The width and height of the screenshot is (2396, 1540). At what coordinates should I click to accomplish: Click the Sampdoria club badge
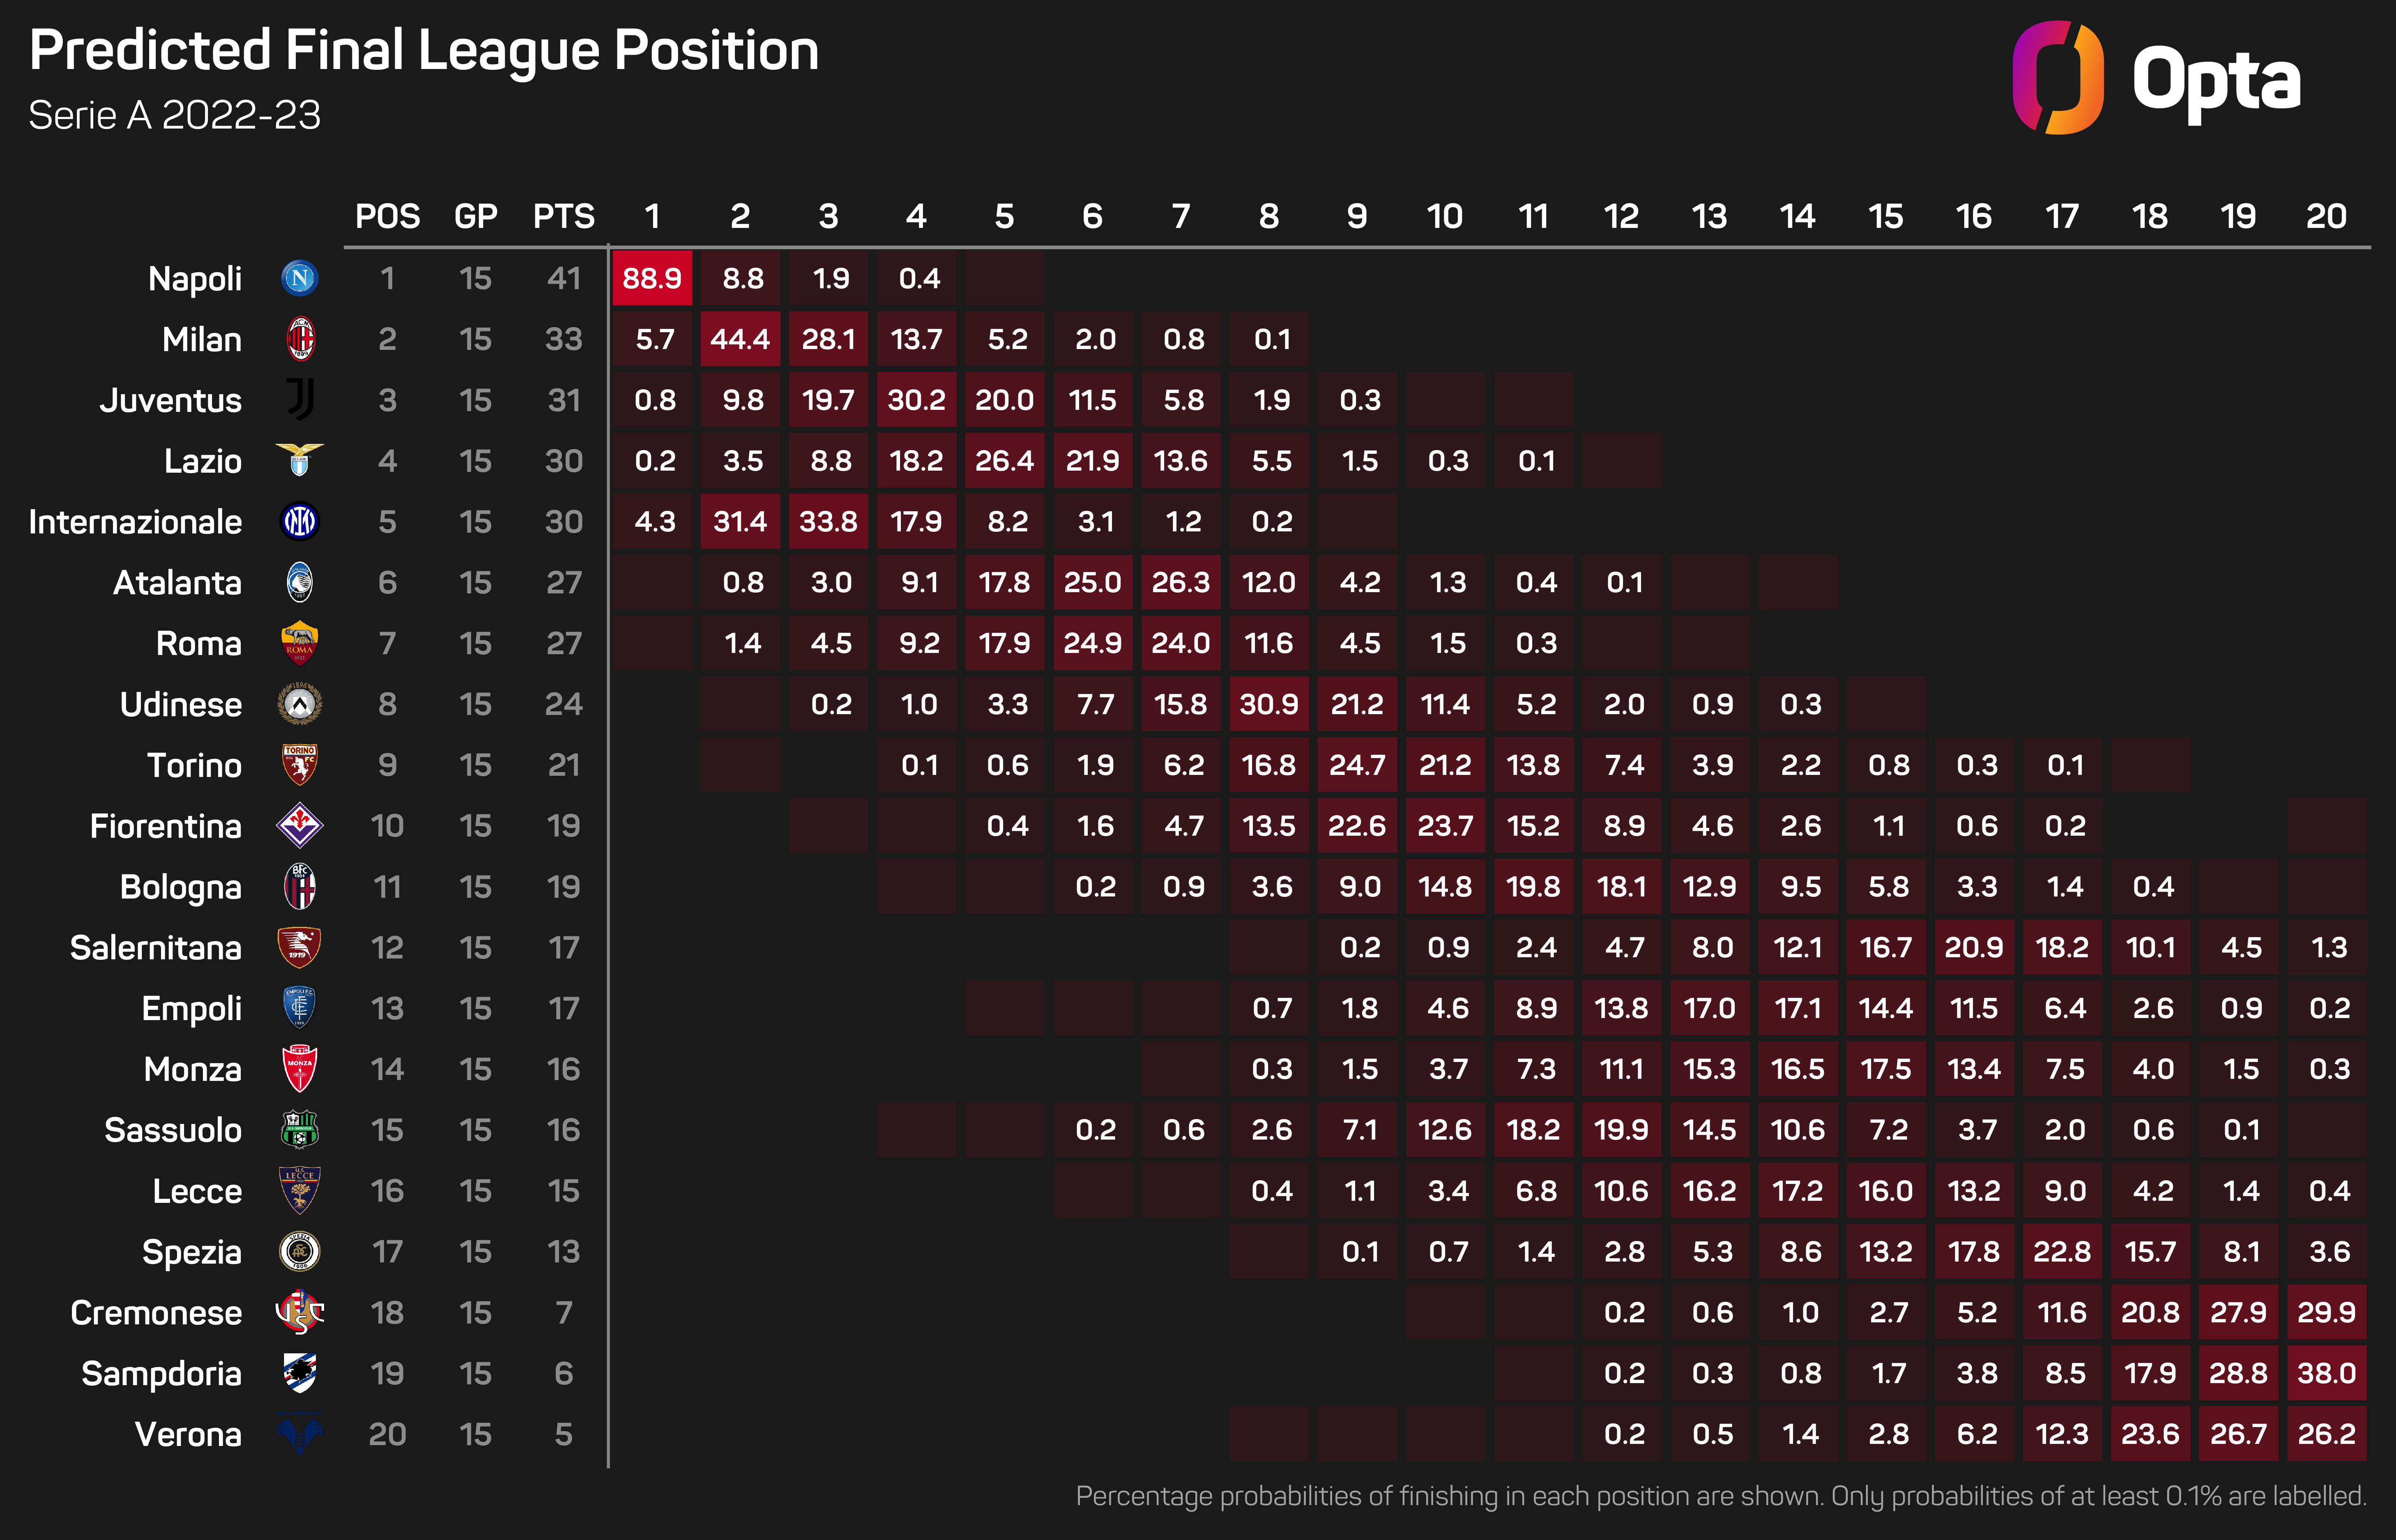tap(299, 1373)
